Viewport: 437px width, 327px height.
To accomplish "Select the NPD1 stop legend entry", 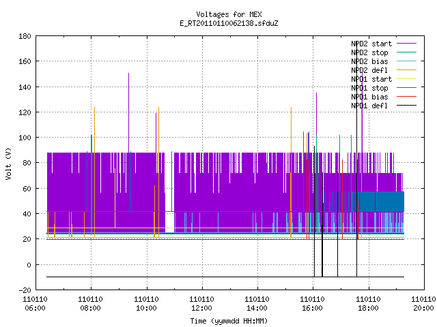I will coord(369,88).
